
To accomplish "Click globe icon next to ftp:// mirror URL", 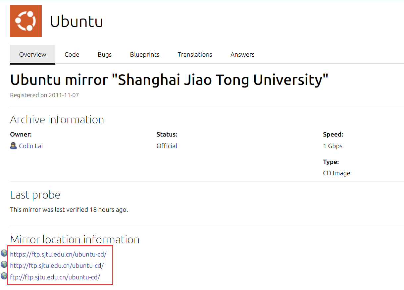I will [4, 276].
